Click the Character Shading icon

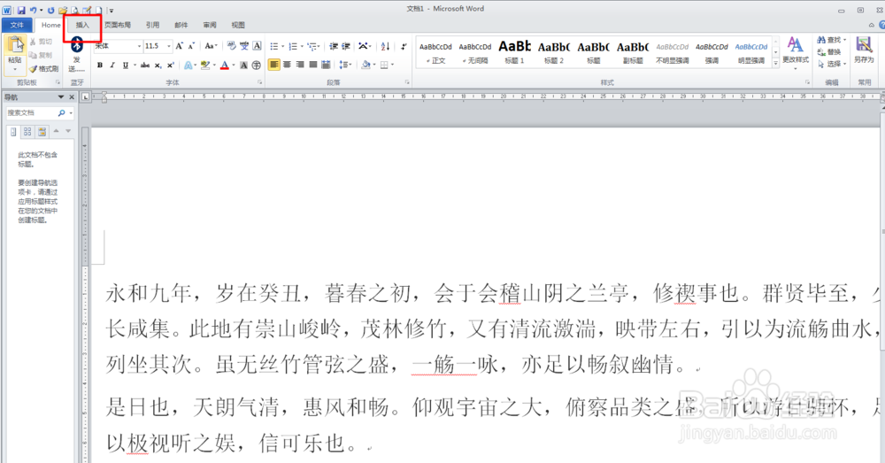click(x=244, y=65)
